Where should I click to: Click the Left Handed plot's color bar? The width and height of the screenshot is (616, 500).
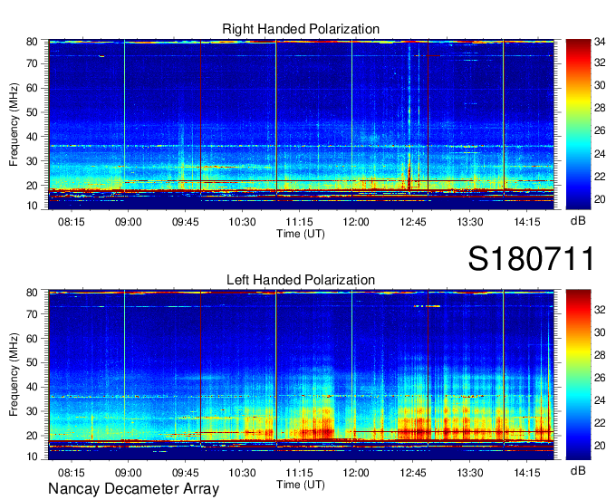click(x=578, y=375)
